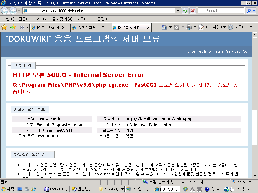Click the vertical scrollbar up arrow
Viewport: 258px width, 193px height.
tap(255, 35)
